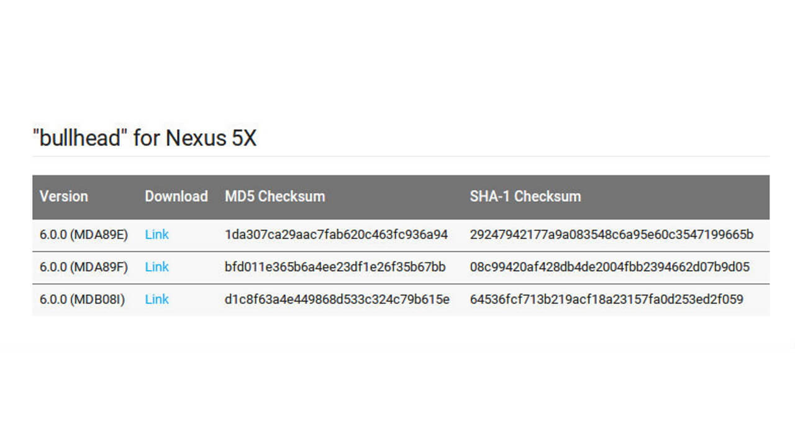The height and width of the screenshot is (447, 795).
Task: Open the download Link for version 6.0.0 (MDA89F)
Action: pos(157,267)
